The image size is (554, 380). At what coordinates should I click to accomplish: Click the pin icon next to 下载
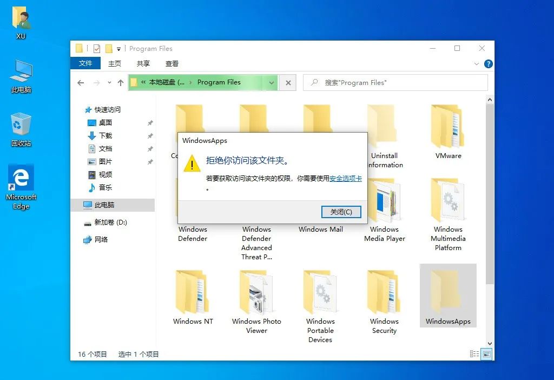[150, 136]
